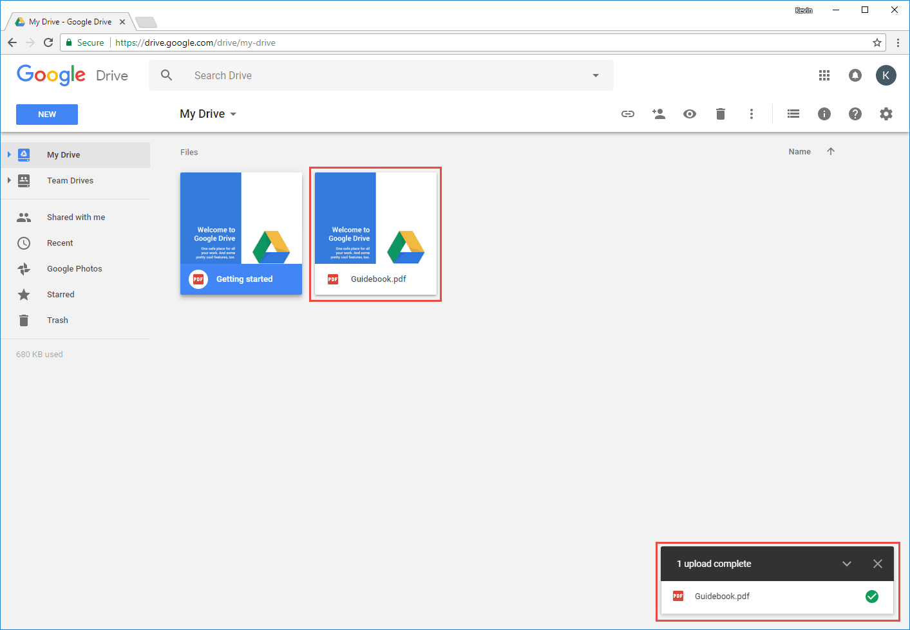Collapse the upload complete panel
Screen dimensions: 910x630
click(x=847, y=563)
